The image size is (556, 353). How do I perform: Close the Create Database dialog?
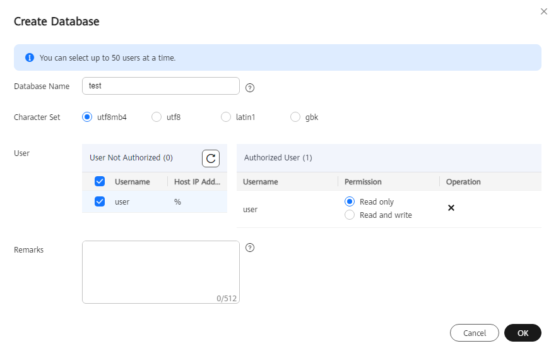[x=543, y=12]
